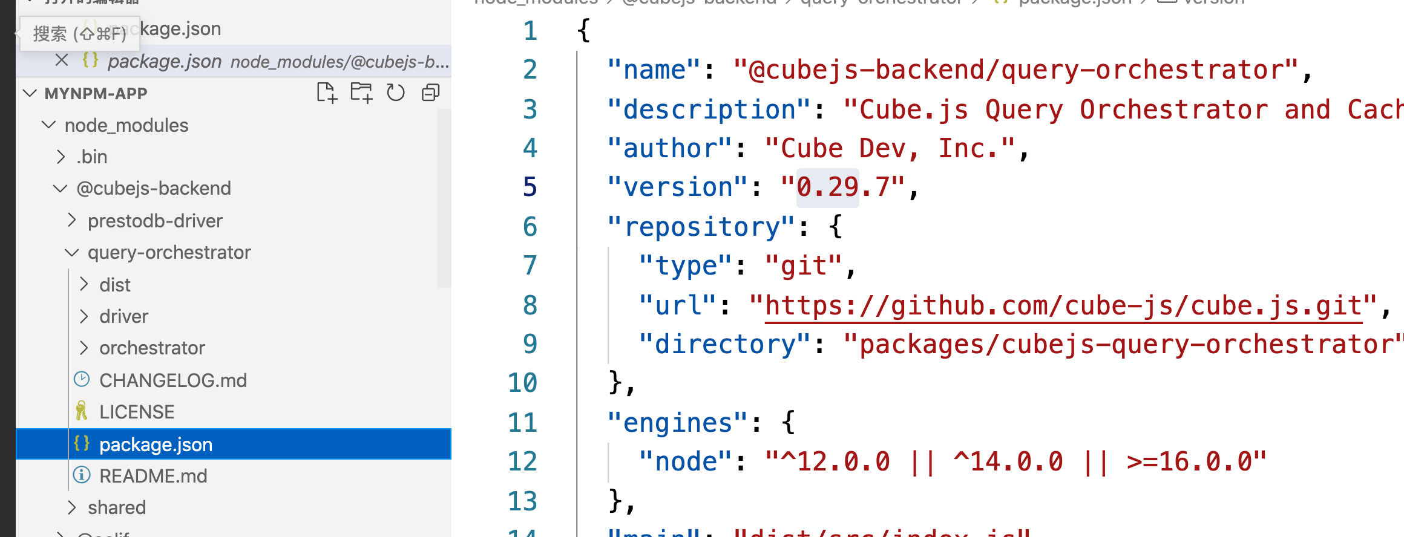Screen dimensions: 1404x537
Task: Close the open package.json editor entry
Action: [61, 60]
